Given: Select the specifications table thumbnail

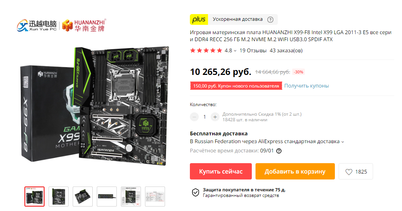Looking at the screenshot, I should tap(155, 197).
